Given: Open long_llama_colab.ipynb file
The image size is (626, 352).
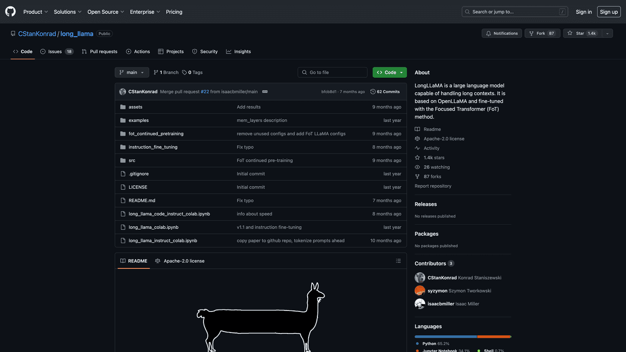Looking at the screenshot, I should tap(154, 227).
